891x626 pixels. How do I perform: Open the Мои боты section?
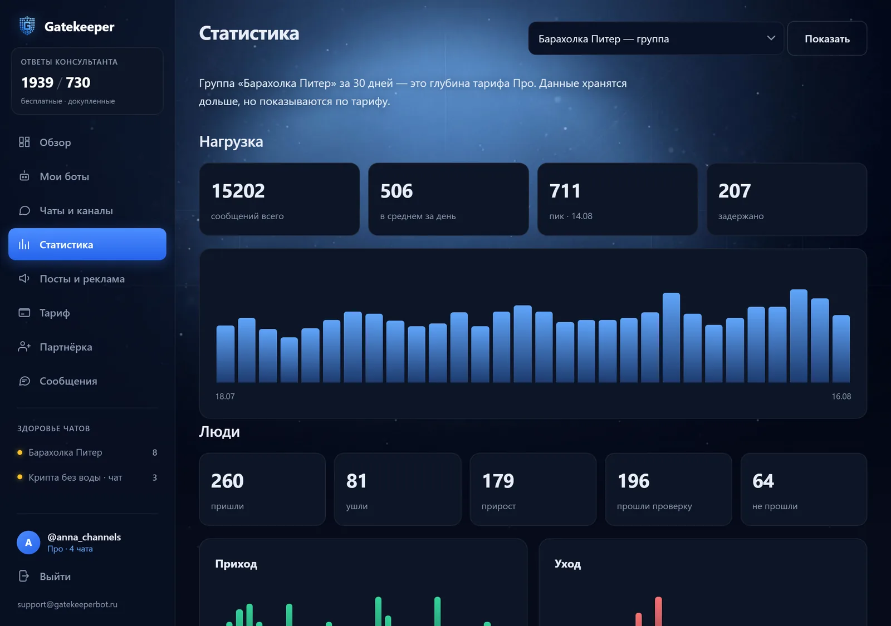[87, 176]
